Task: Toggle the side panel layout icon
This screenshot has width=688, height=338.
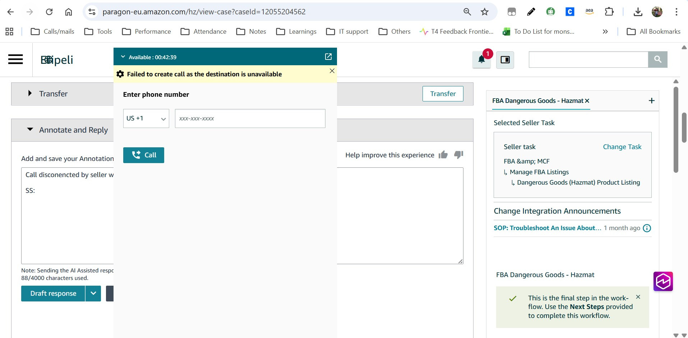Action: tap(505, 59)
